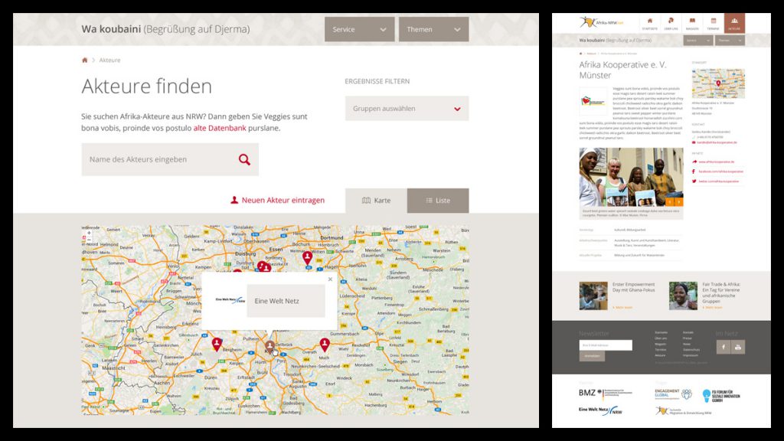Click the Impressum footer link

(690, 355)
